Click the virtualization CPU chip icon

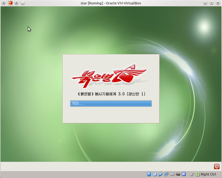point(184,174)
